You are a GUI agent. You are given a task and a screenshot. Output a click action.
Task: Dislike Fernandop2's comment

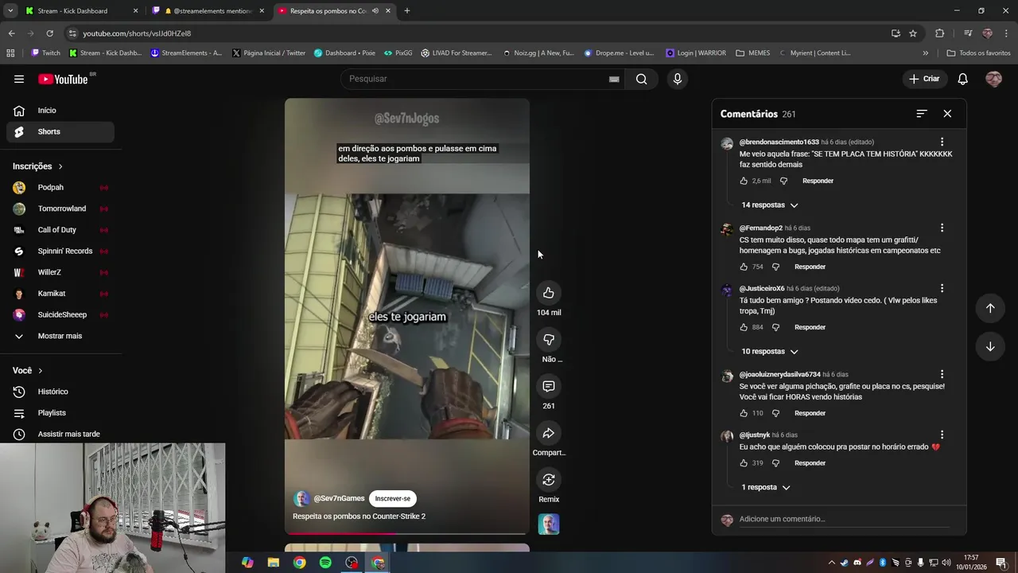(x=775, y=267)
